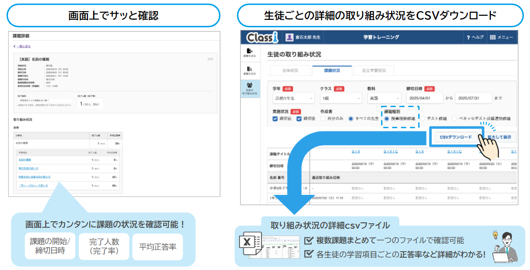Select the 自分のみ radio button
Image resolution: width=530 pixels, height=270 pixels.
323,119
